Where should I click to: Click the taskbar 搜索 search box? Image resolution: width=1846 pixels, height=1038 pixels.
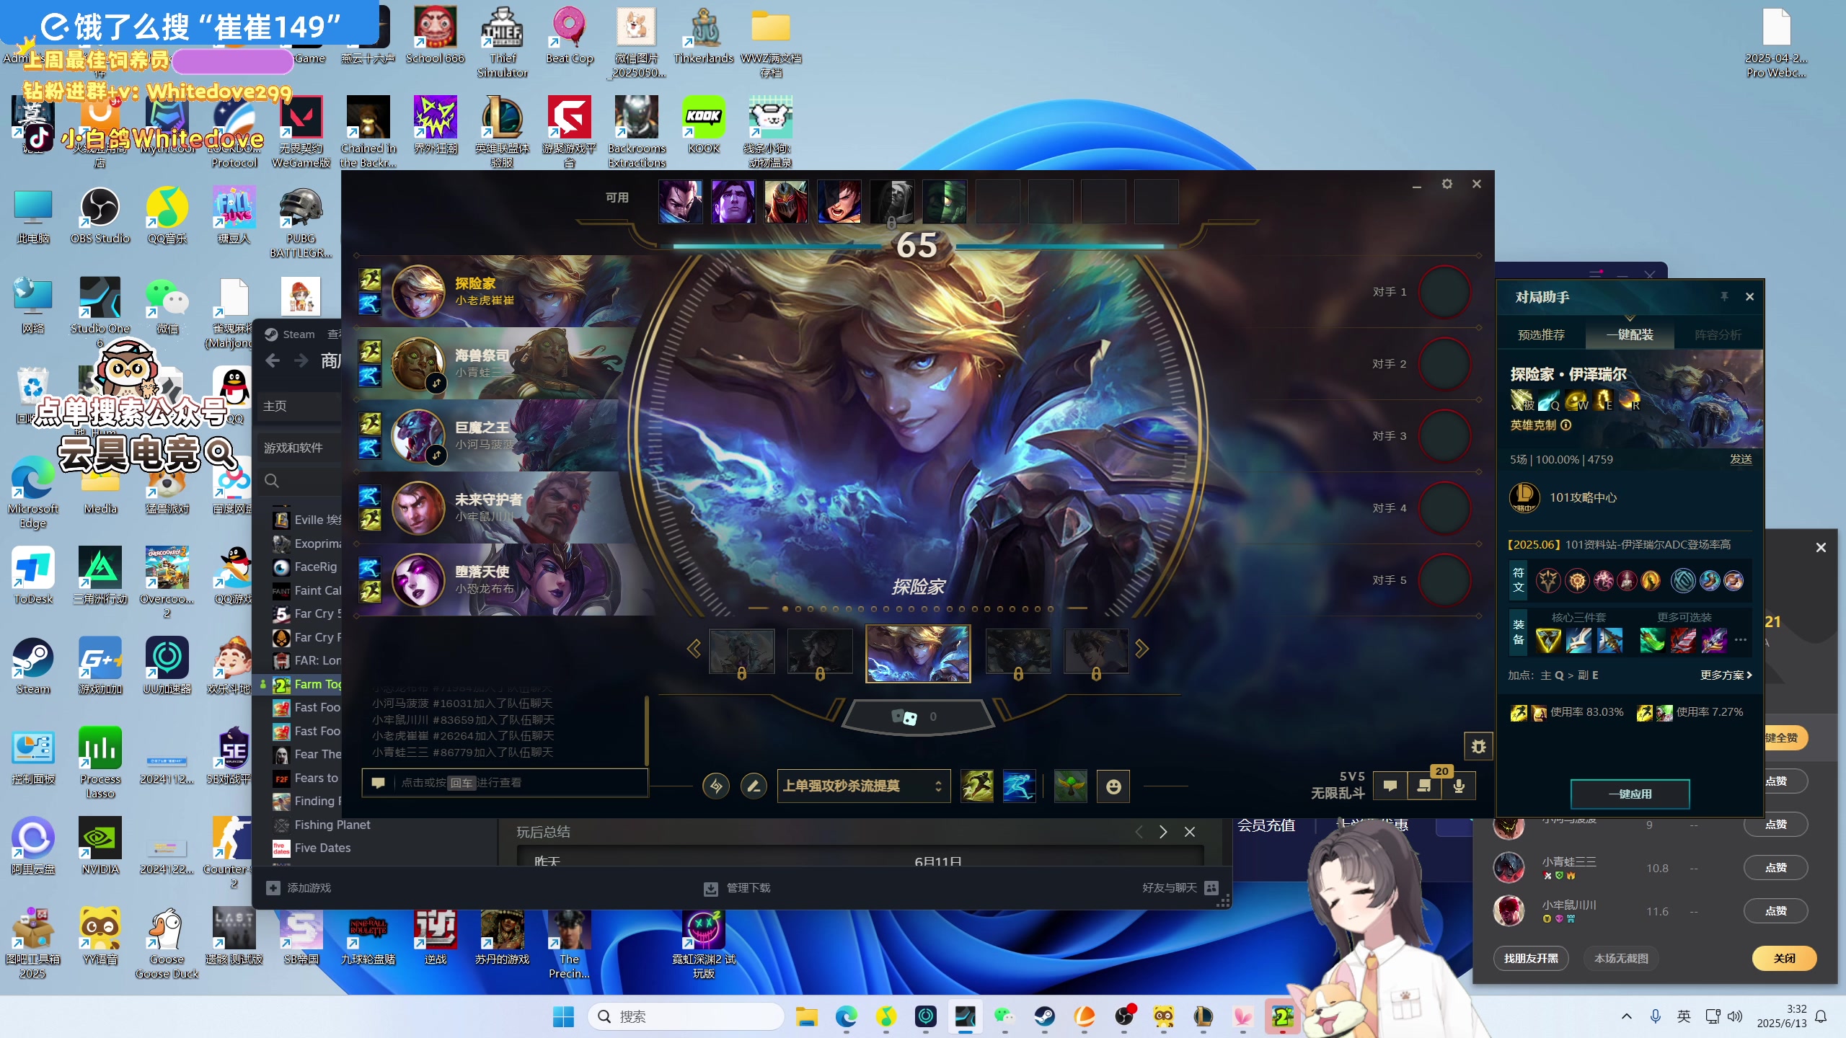click(686, 1016)
